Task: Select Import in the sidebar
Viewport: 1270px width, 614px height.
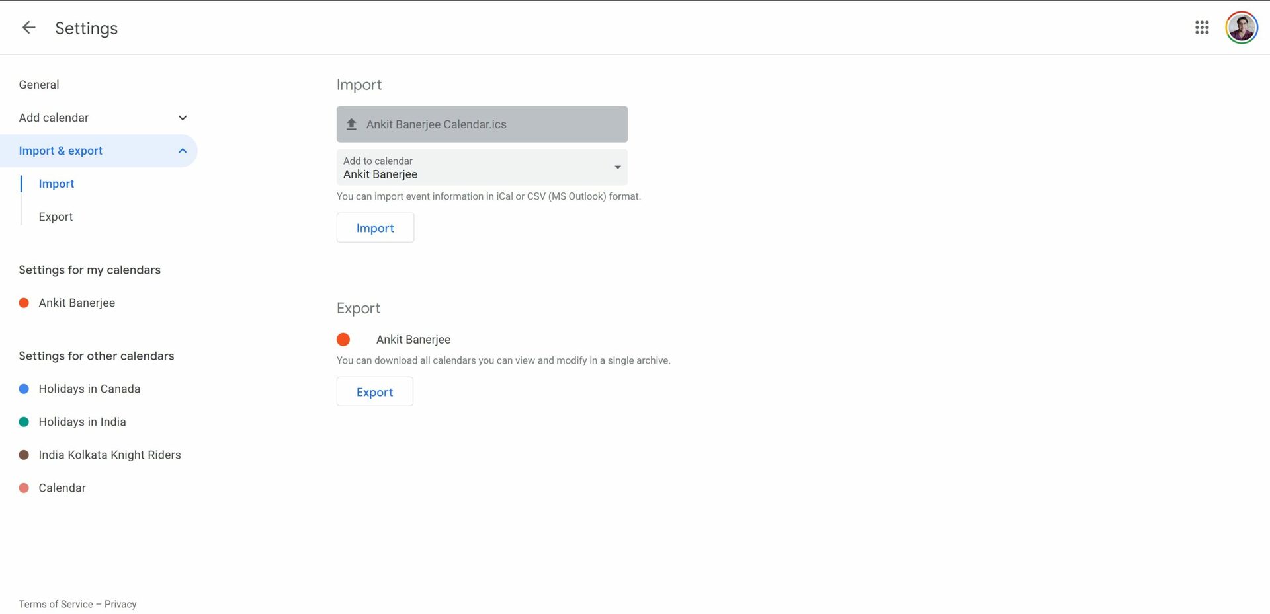Action: click(x=56, y=184)
